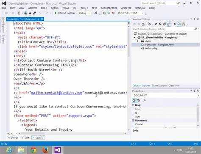Toggle Alphabetical sort in Properties panel
This screenshot has width=201, height=154.
[x=139, y=100]
